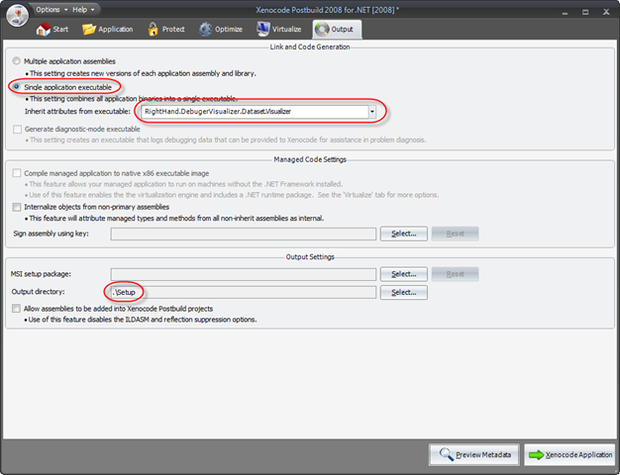The image size is (620, 475).
Task: Select Multiple application assemblies option
Action: [x=16, y=60]
